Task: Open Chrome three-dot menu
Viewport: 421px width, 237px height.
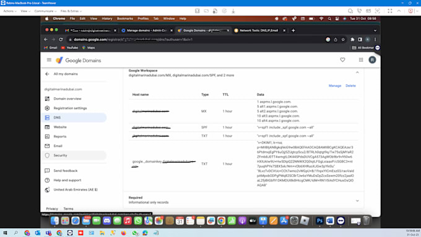Action: (x=375, y=40)
